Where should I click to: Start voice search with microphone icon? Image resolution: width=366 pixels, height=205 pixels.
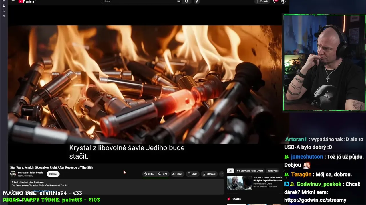click(197, 1)
